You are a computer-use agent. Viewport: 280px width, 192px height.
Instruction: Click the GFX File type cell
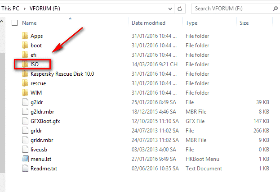click(195, 121)
